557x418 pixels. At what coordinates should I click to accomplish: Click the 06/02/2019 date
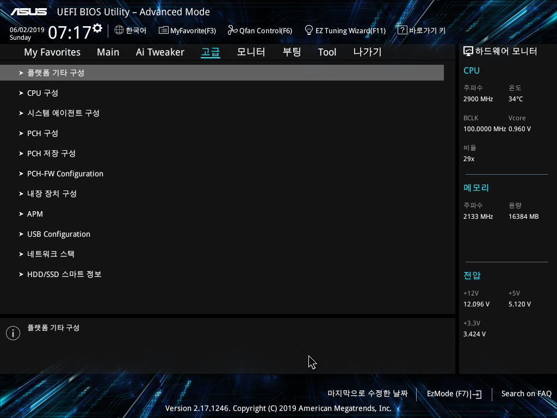(x=27, y=30)
